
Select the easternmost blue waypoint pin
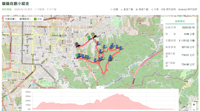click(x=120, y=48)
